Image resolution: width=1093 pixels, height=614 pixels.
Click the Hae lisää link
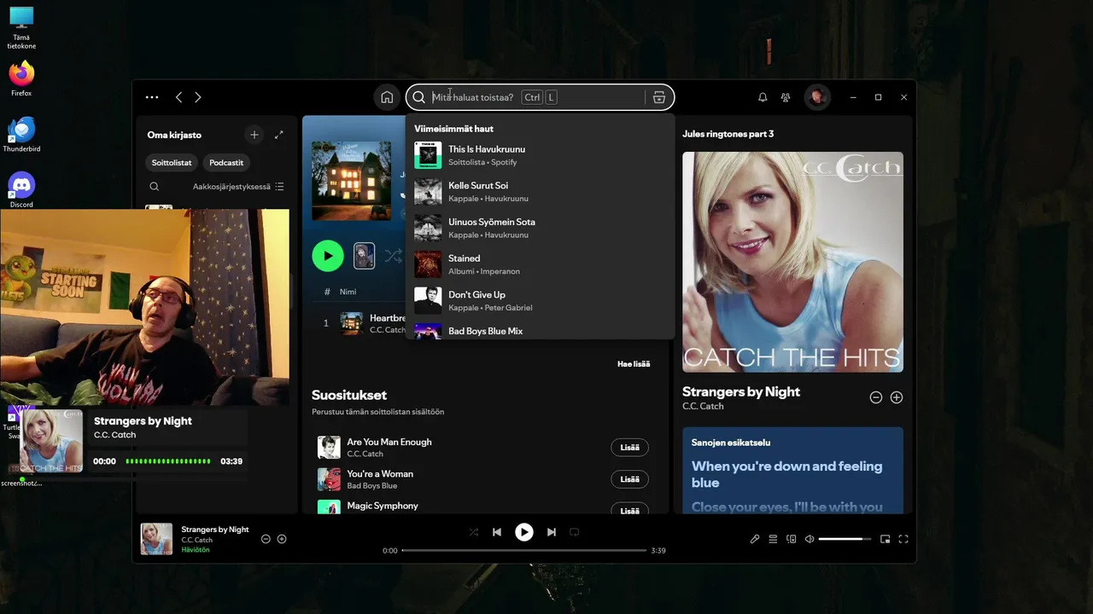(634, 364)
